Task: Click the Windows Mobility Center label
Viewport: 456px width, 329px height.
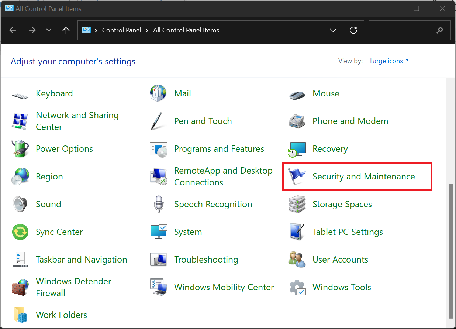Action: pyautogui.click(x=224, y=287)
